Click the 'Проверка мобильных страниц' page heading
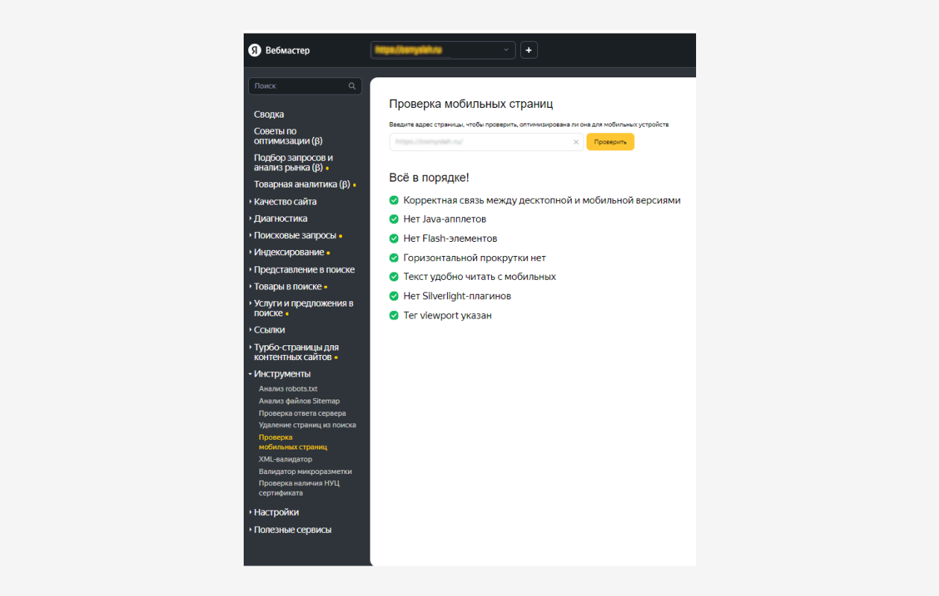Image resolution: width=939 pixels, height=596 pixels. (x=471, y=104)
